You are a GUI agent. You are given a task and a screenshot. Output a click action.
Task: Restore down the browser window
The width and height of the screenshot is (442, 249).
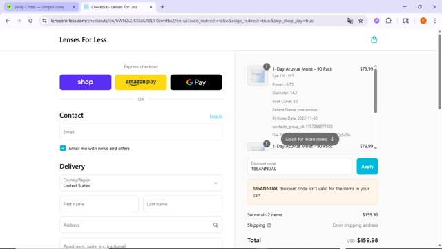(x=420, y=7)
